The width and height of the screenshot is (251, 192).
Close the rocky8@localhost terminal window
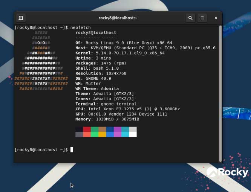point(216,18)
